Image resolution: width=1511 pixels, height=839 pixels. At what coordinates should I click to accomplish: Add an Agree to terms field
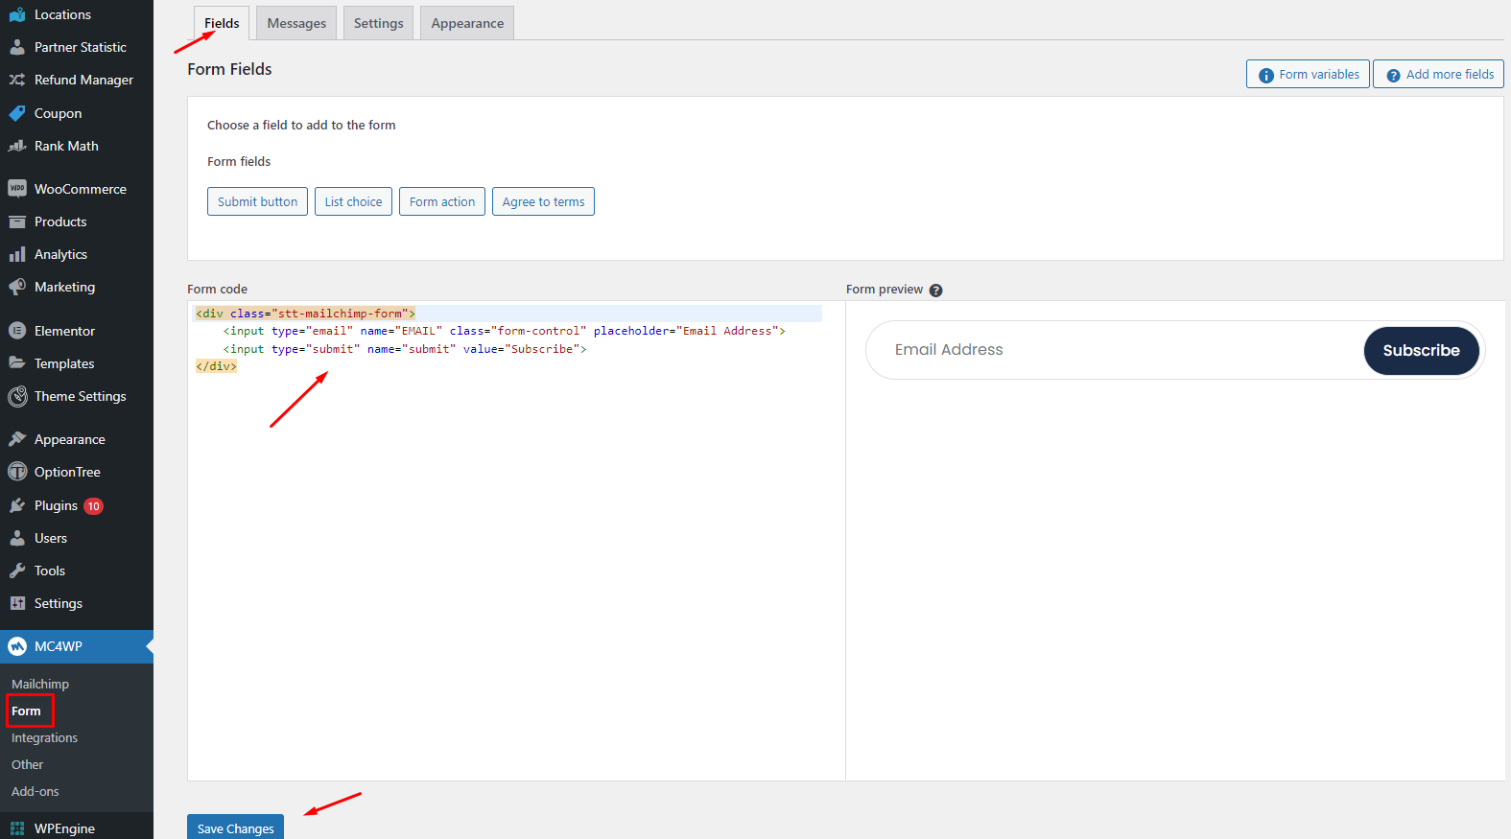tap(543, 201)
